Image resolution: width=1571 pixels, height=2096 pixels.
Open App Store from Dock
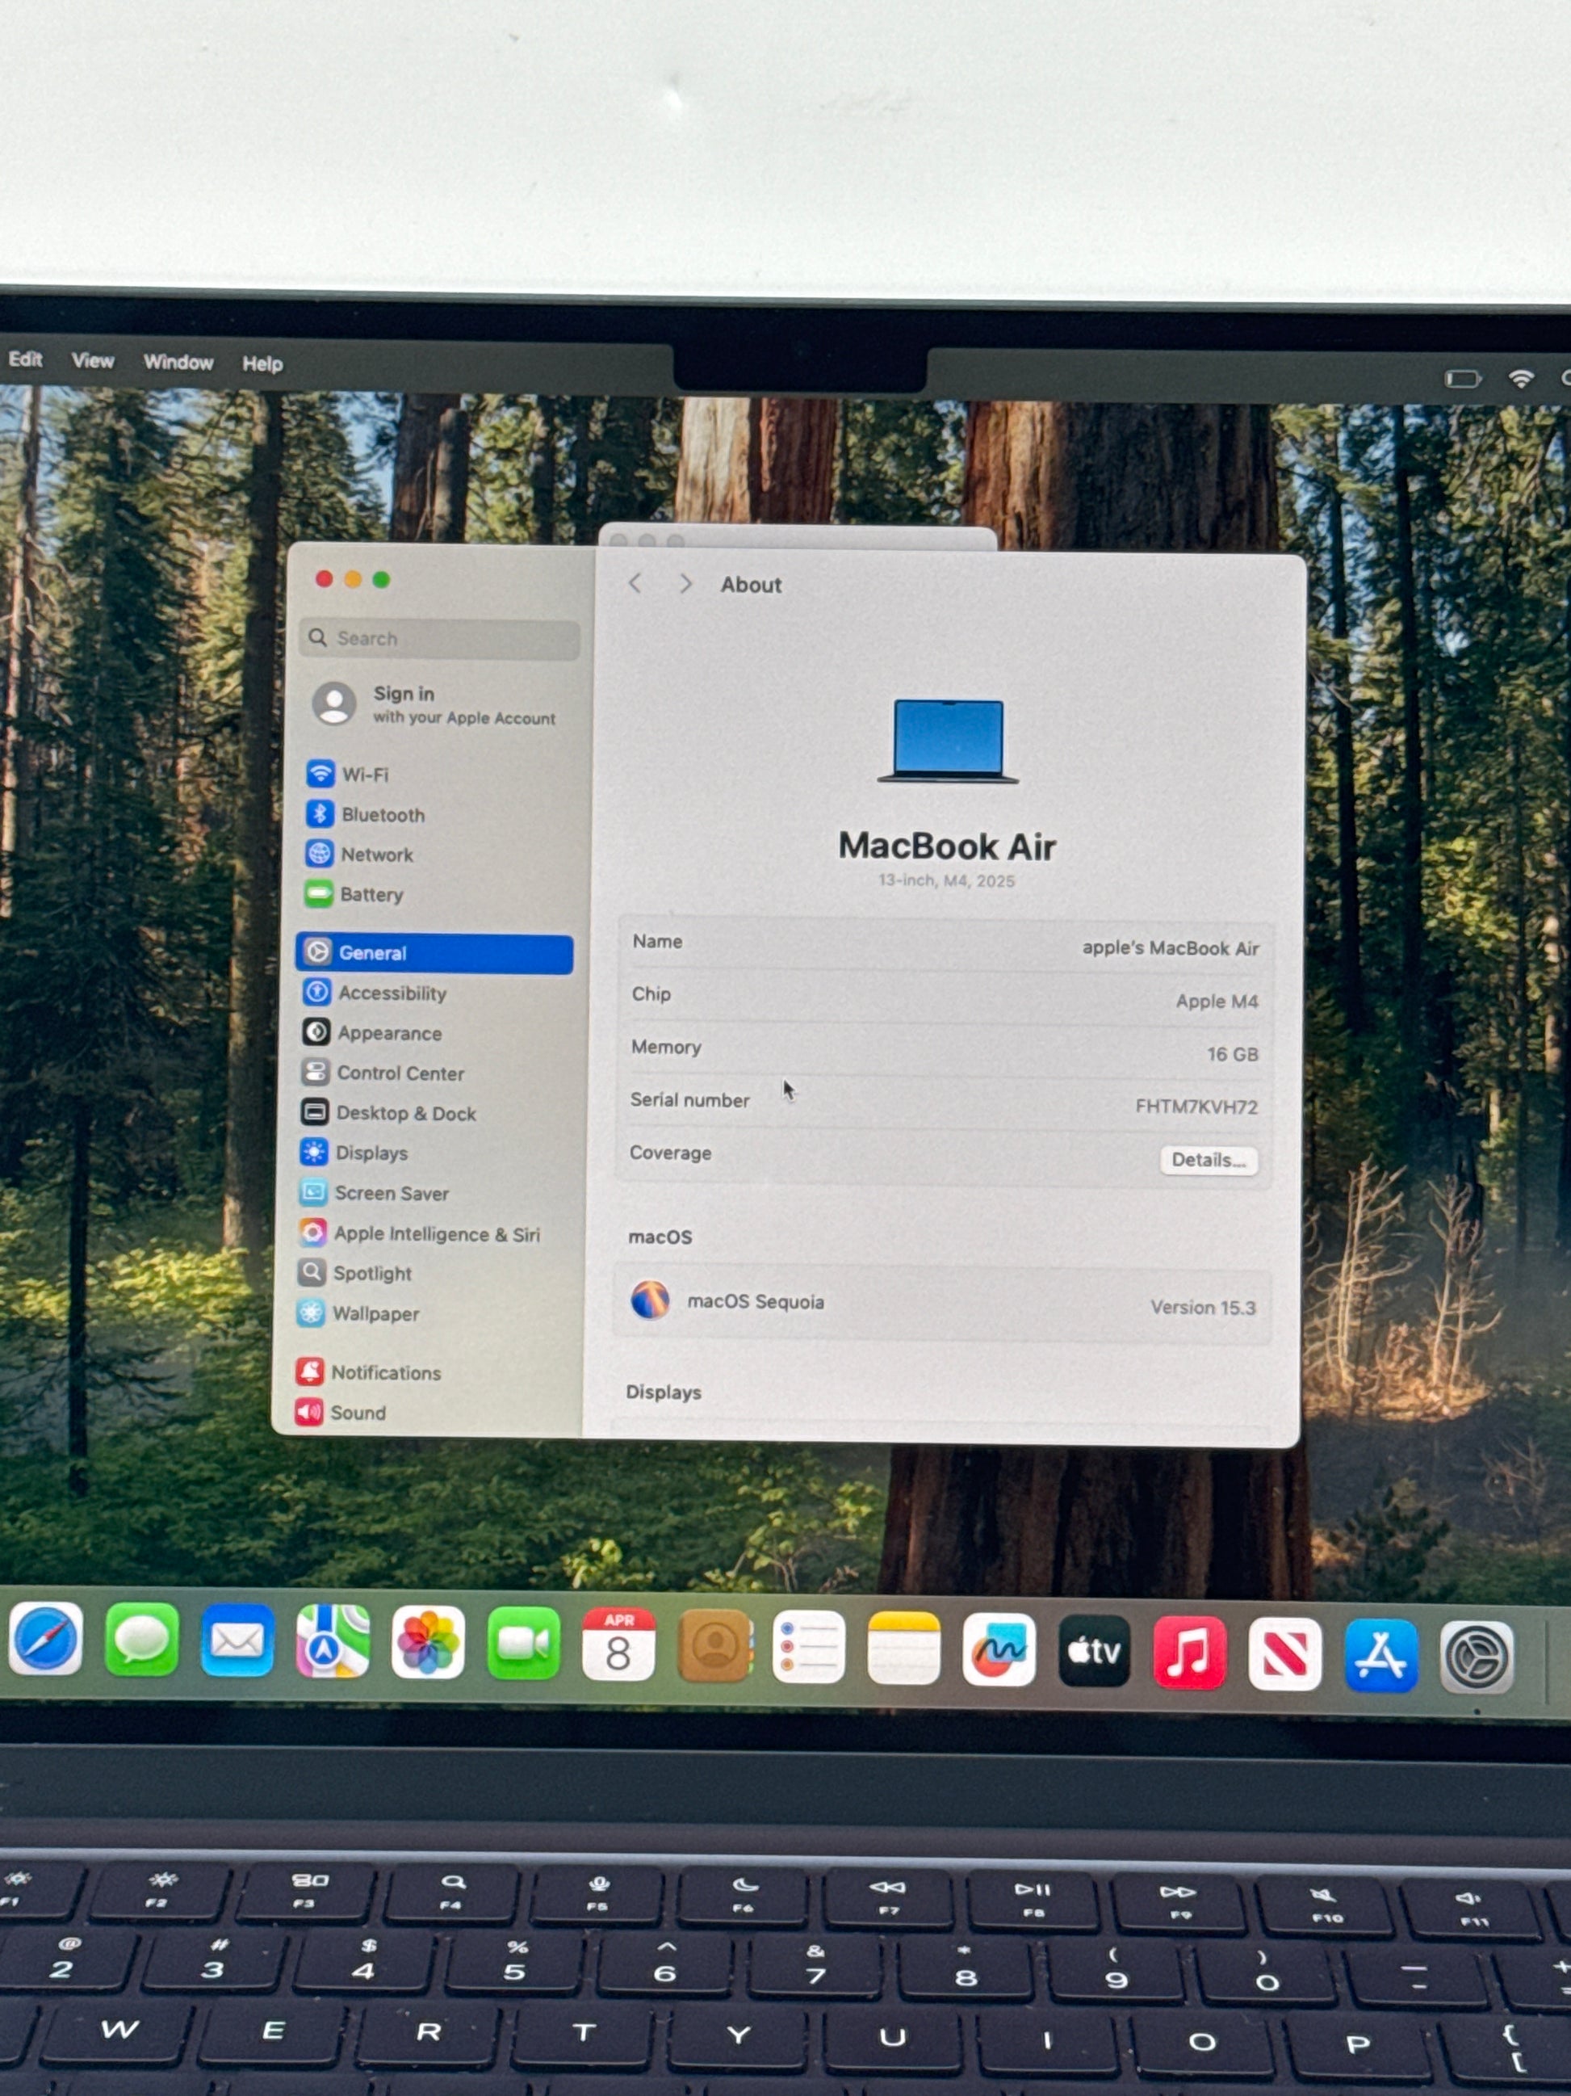point(1380,1655)
